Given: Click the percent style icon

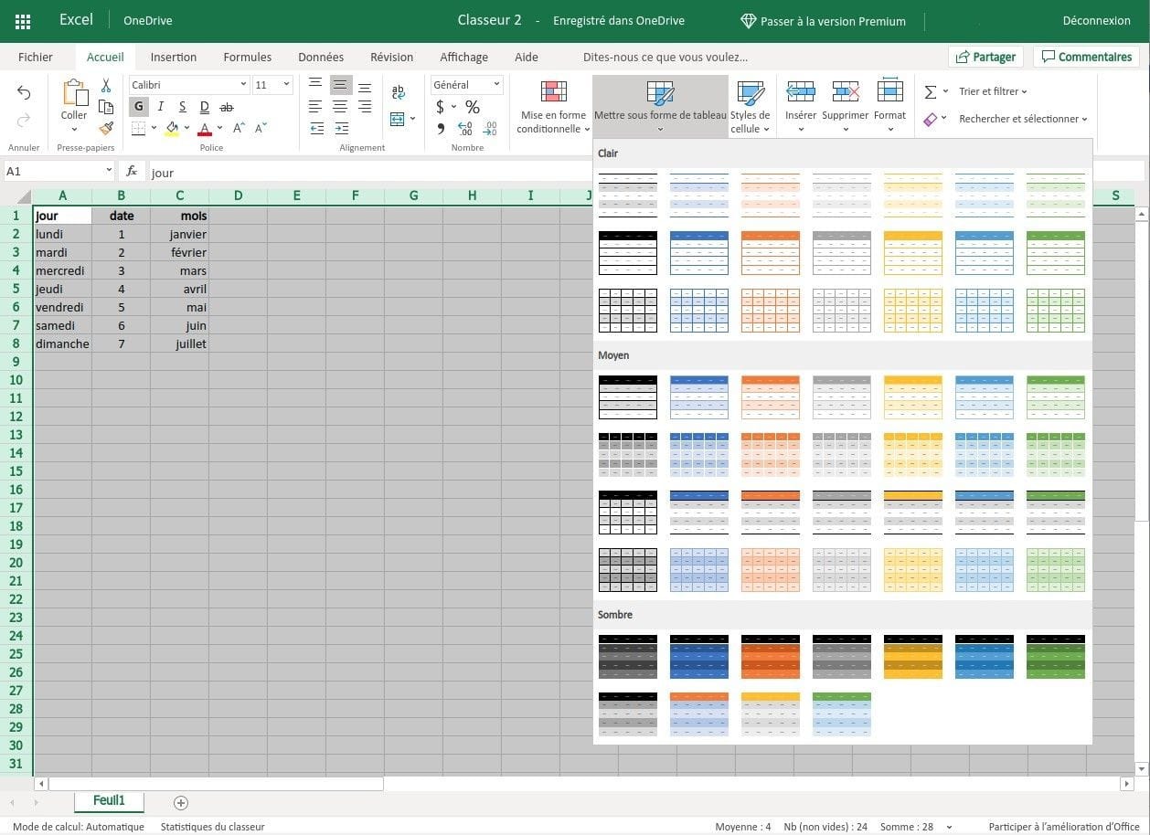Looking at the screenshot, I should 473,107.
